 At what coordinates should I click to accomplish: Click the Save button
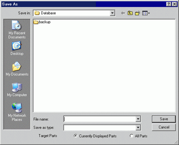tap(164, 119)
